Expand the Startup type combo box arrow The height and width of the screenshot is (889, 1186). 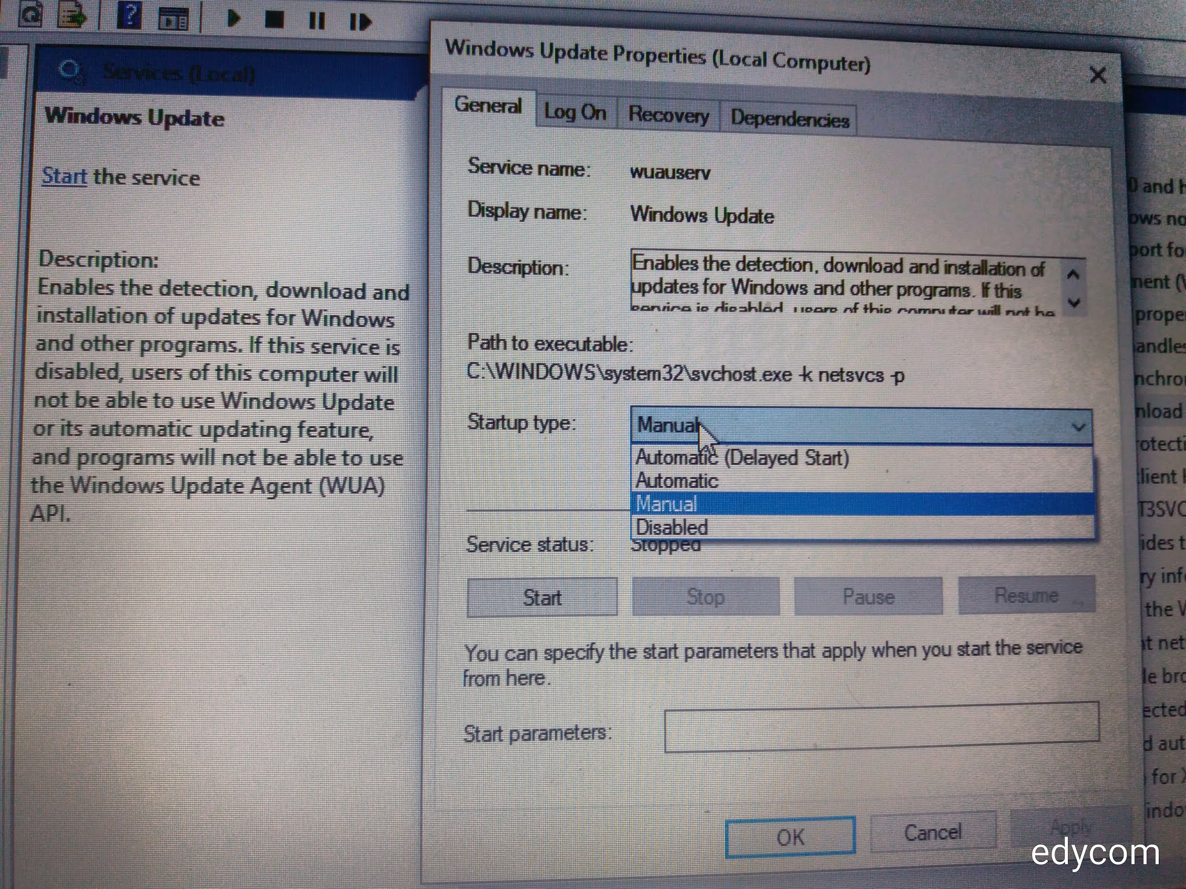pyautogui.click(x=1078, y=428)
